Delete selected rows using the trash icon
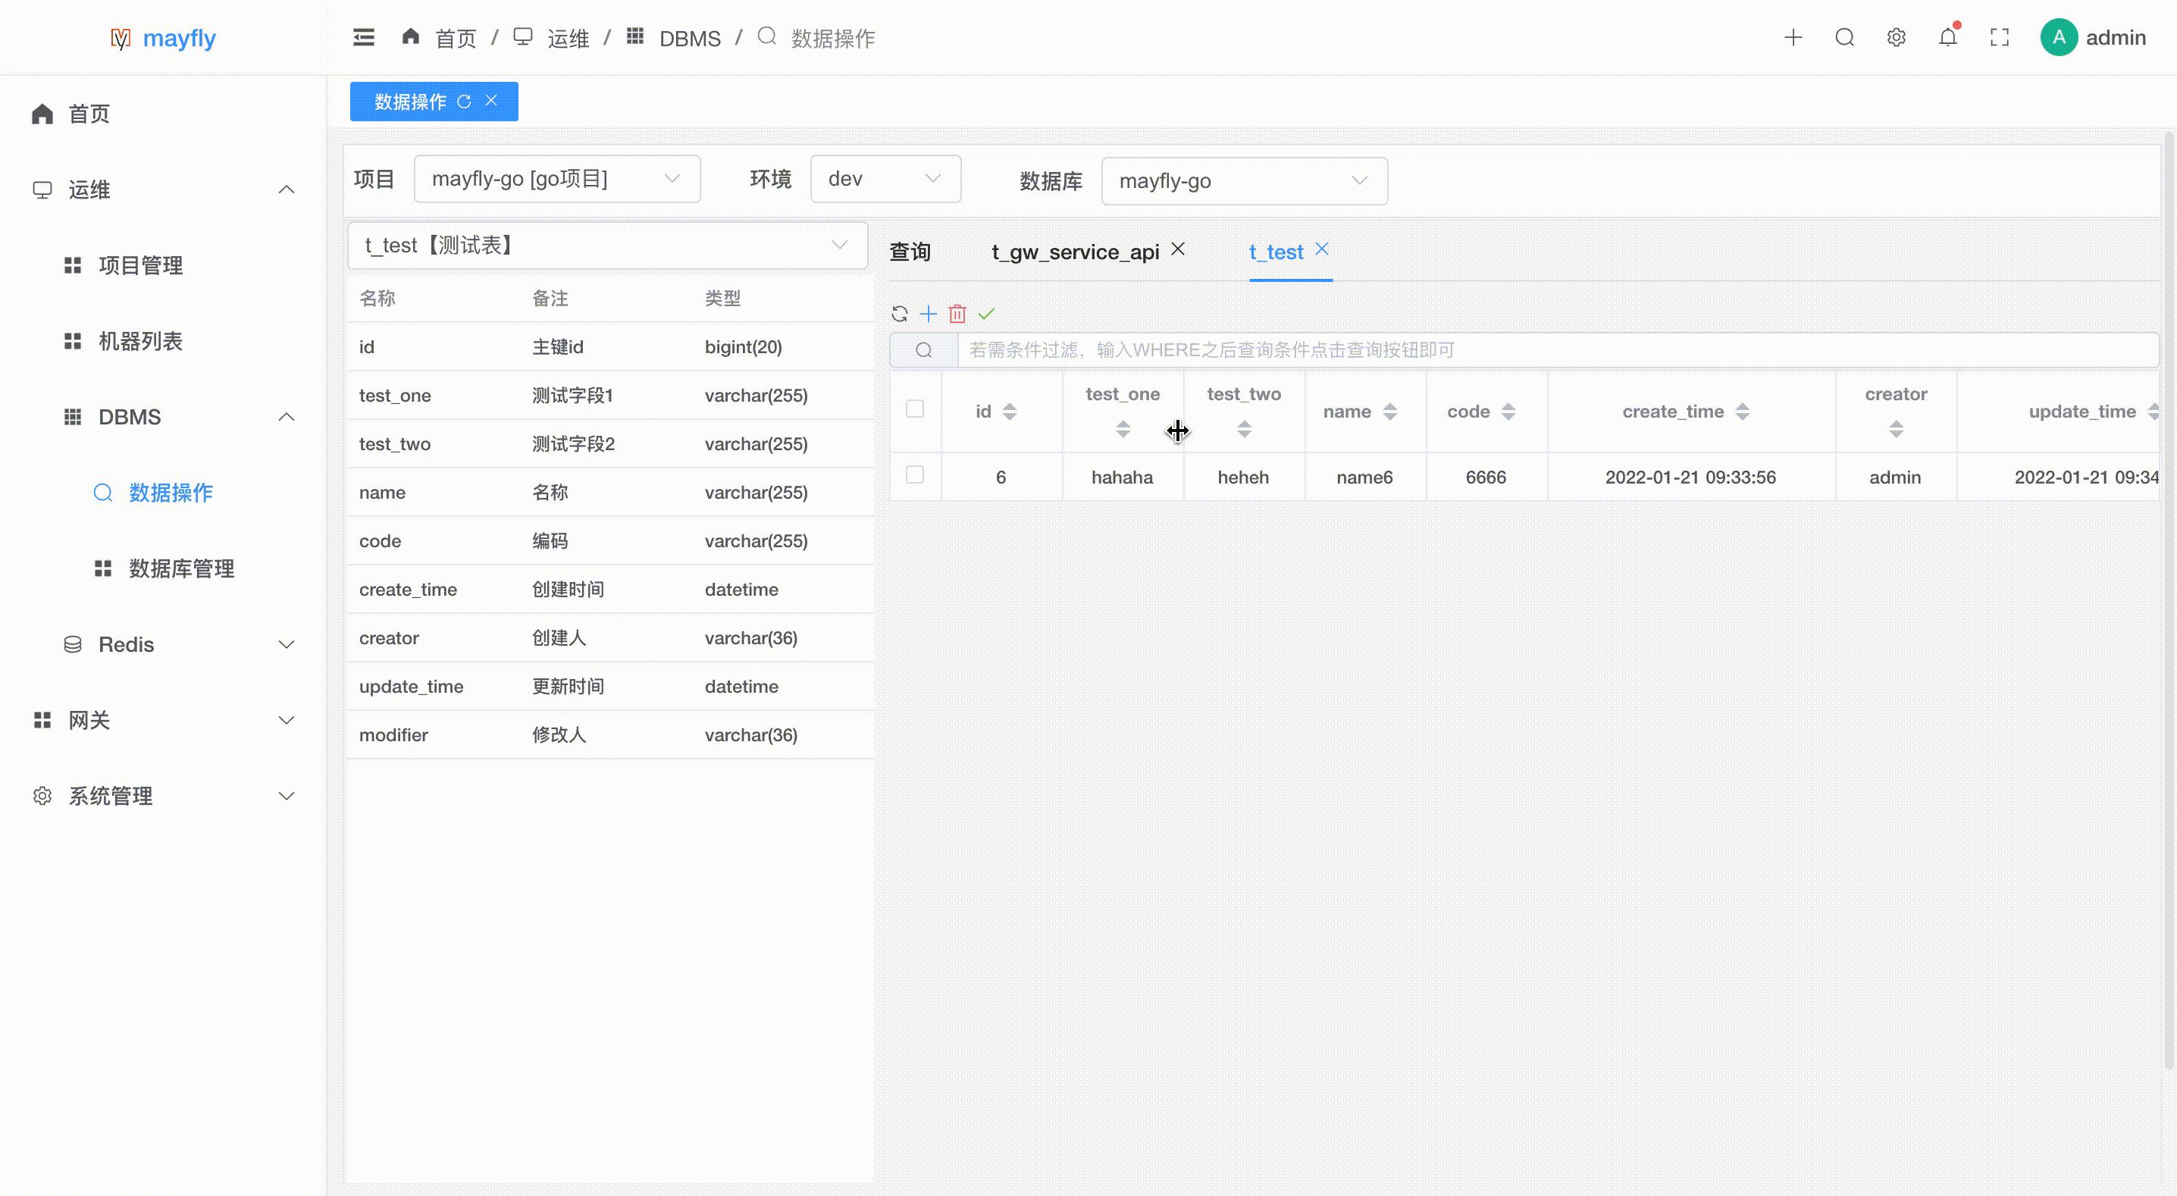The image size is (2177, 1196). tap(957, 313)
